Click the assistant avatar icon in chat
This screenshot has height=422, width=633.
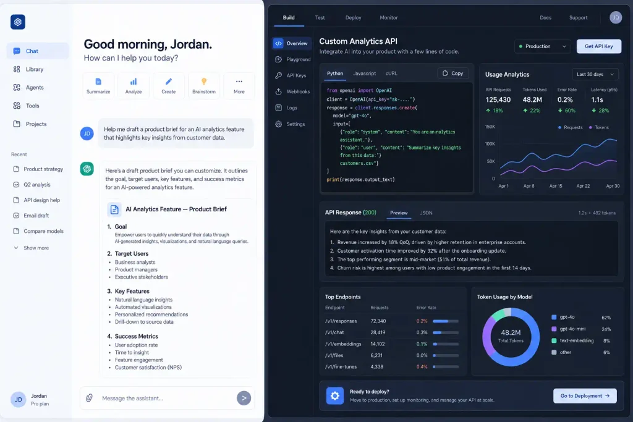[x=87, y=169]
